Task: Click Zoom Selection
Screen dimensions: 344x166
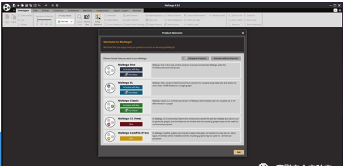Action: pyautogui.click(x=252, y=25)
